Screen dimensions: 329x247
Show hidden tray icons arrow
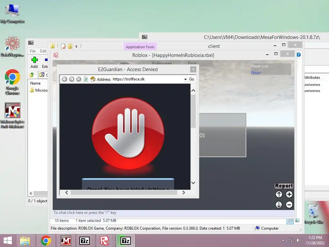coord(283,240)
